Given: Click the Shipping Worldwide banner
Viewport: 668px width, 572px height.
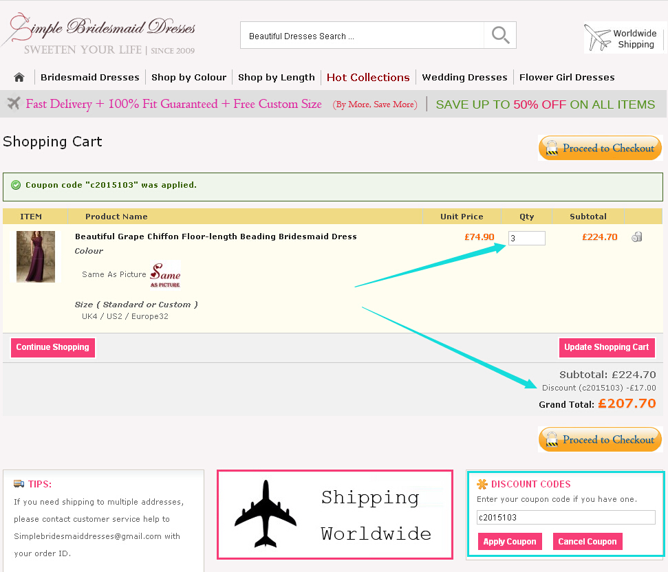Looking at the screenshot, I should coord(335,514).
